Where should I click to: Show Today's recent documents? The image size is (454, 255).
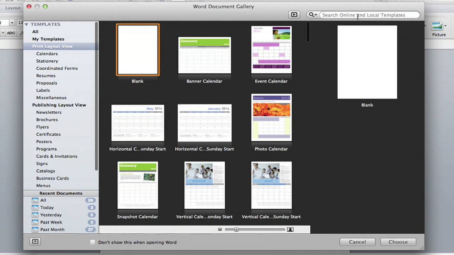click(x=47, y=208)
